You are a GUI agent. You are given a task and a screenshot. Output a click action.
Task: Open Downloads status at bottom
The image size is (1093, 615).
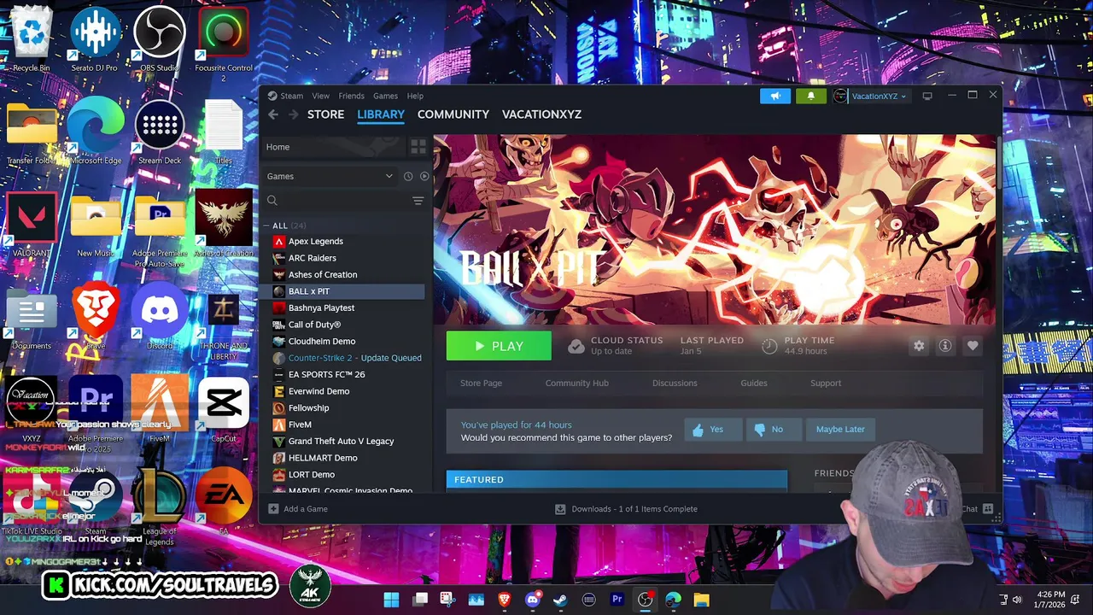coord(626,509)
